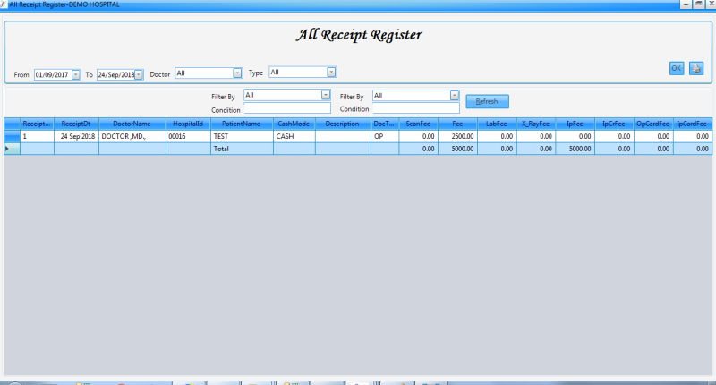Select the row selector of receipt 1
The image size is (716, 385).
click(x=12, y=136)
